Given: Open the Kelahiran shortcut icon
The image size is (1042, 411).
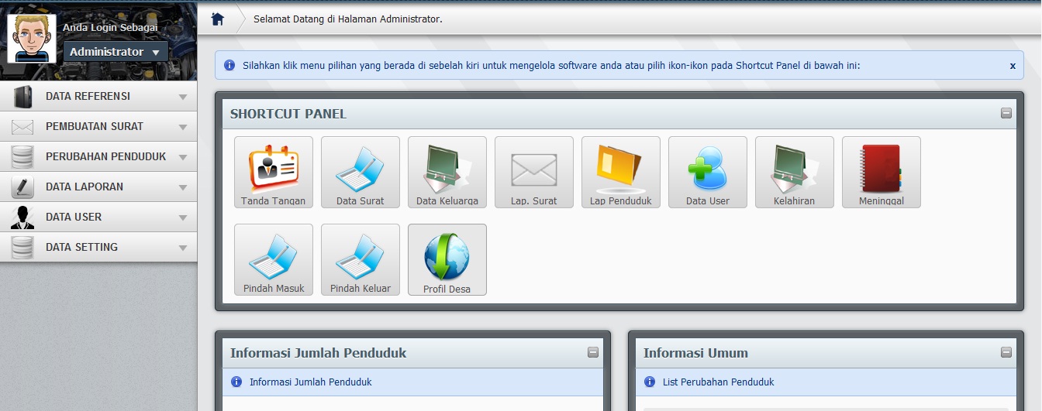Looking at the screenshot, I should point(794,172).
